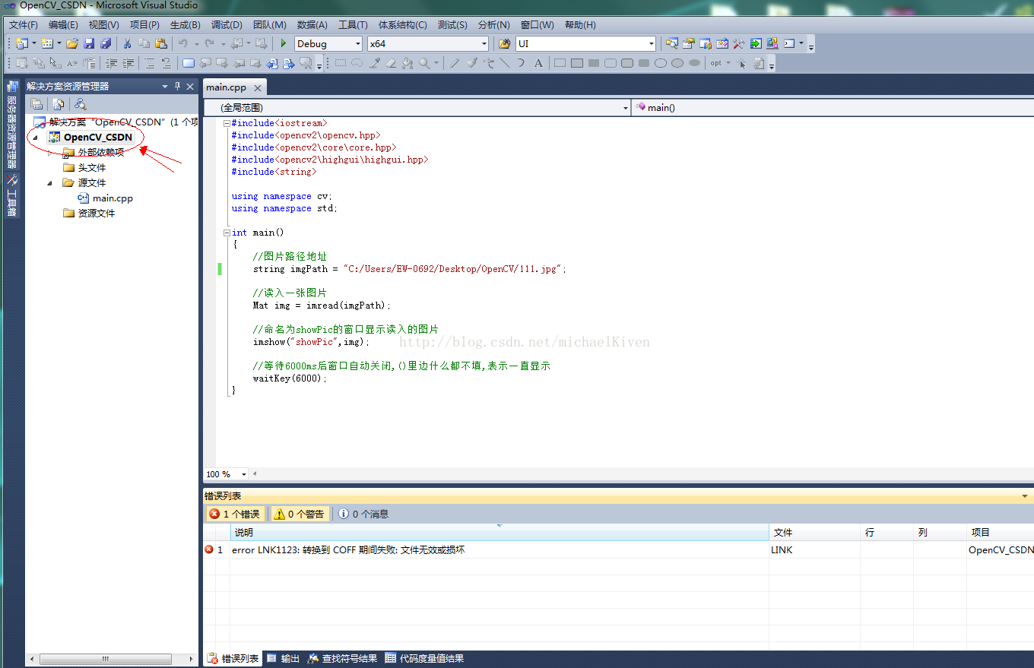Switch to the 输出 output tab
Image resolution: width=1034 pixels, height=668 pixels.
click(283, 659)
